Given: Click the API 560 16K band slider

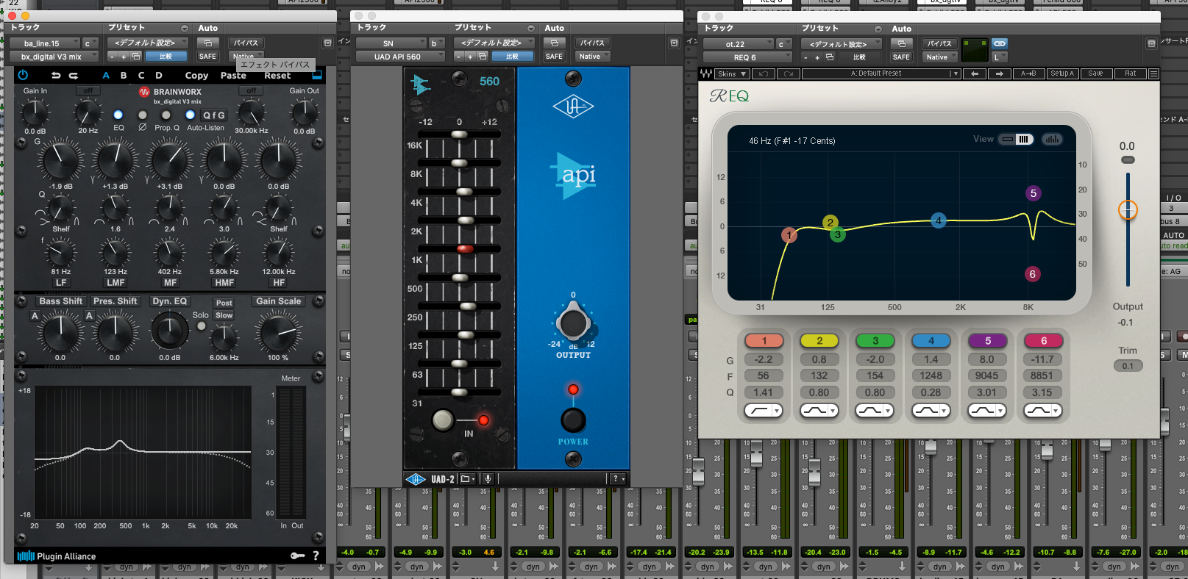Looking at the screenshot, I should point(459,134).
